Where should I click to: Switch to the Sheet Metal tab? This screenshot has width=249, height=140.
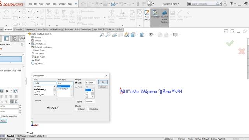pyautogui.click(x=30, y=30)
